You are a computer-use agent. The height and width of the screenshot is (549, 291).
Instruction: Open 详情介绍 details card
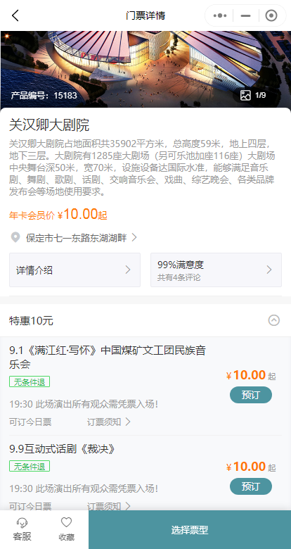point(75,270)
